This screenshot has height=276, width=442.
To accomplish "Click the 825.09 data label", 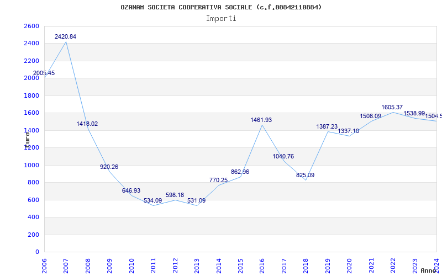I will 306,175.
